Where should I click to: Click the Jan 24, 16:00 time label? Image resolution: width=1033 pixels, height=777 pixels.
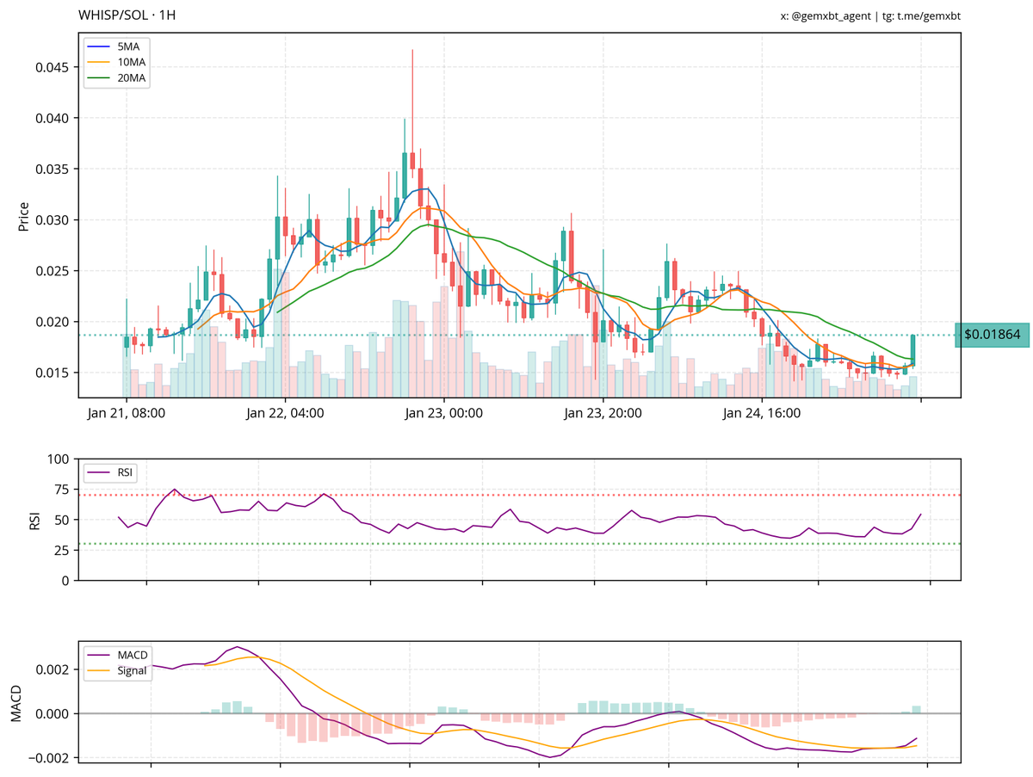click(x=762, y=413)
